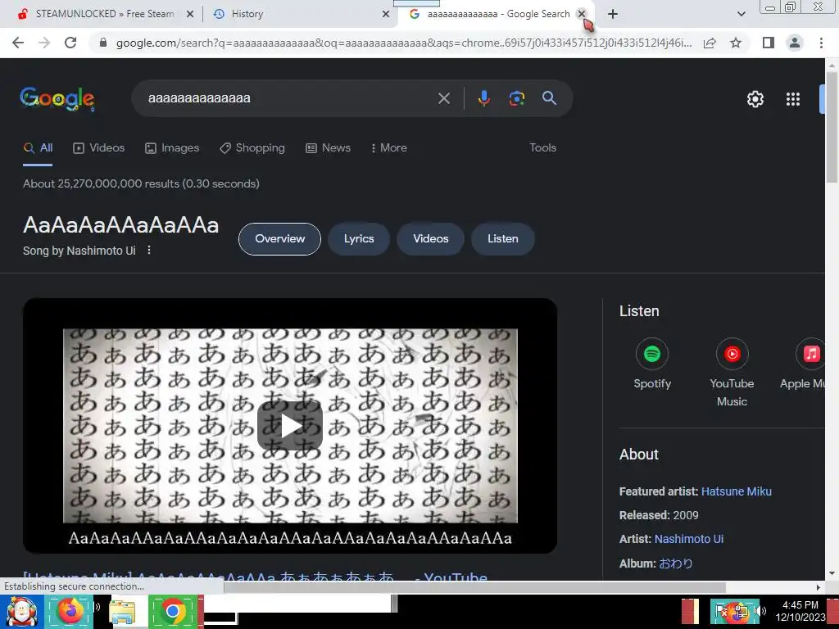The image size is (839, 629).
Task: Click the AaAaAaAAaAaAAa song title
Action: 121,225
